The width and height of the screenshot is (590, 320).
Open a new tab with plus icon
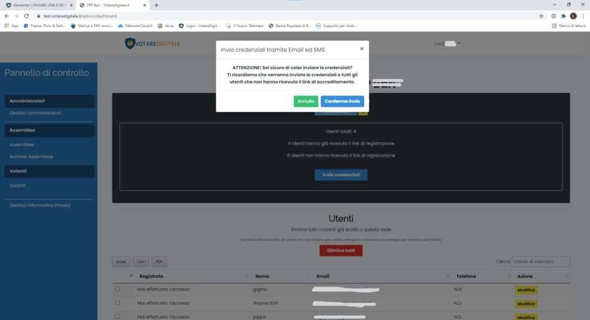click(156, 5)
